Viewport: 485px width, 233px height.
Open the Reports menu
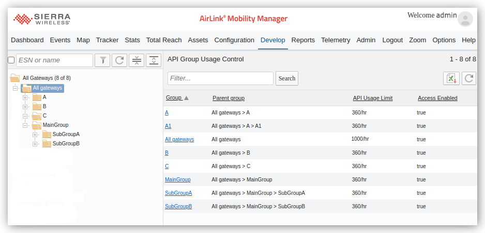303,40
